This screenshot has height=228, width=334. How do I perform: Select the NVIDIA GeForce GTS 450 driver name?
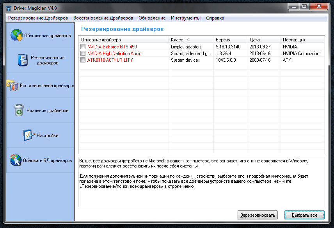pos(112,47)
